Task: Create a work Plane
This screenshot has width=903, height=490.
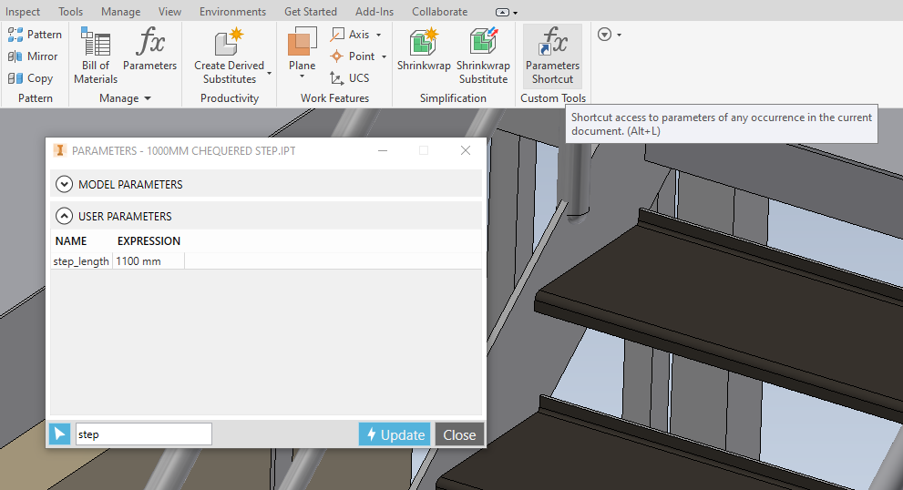Action: [x=302, y=49]
